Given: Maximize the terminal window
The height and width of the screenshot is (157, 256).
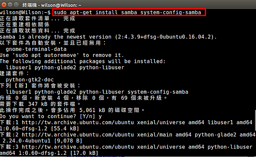Looking at the screenshot, I should (16, 5).
